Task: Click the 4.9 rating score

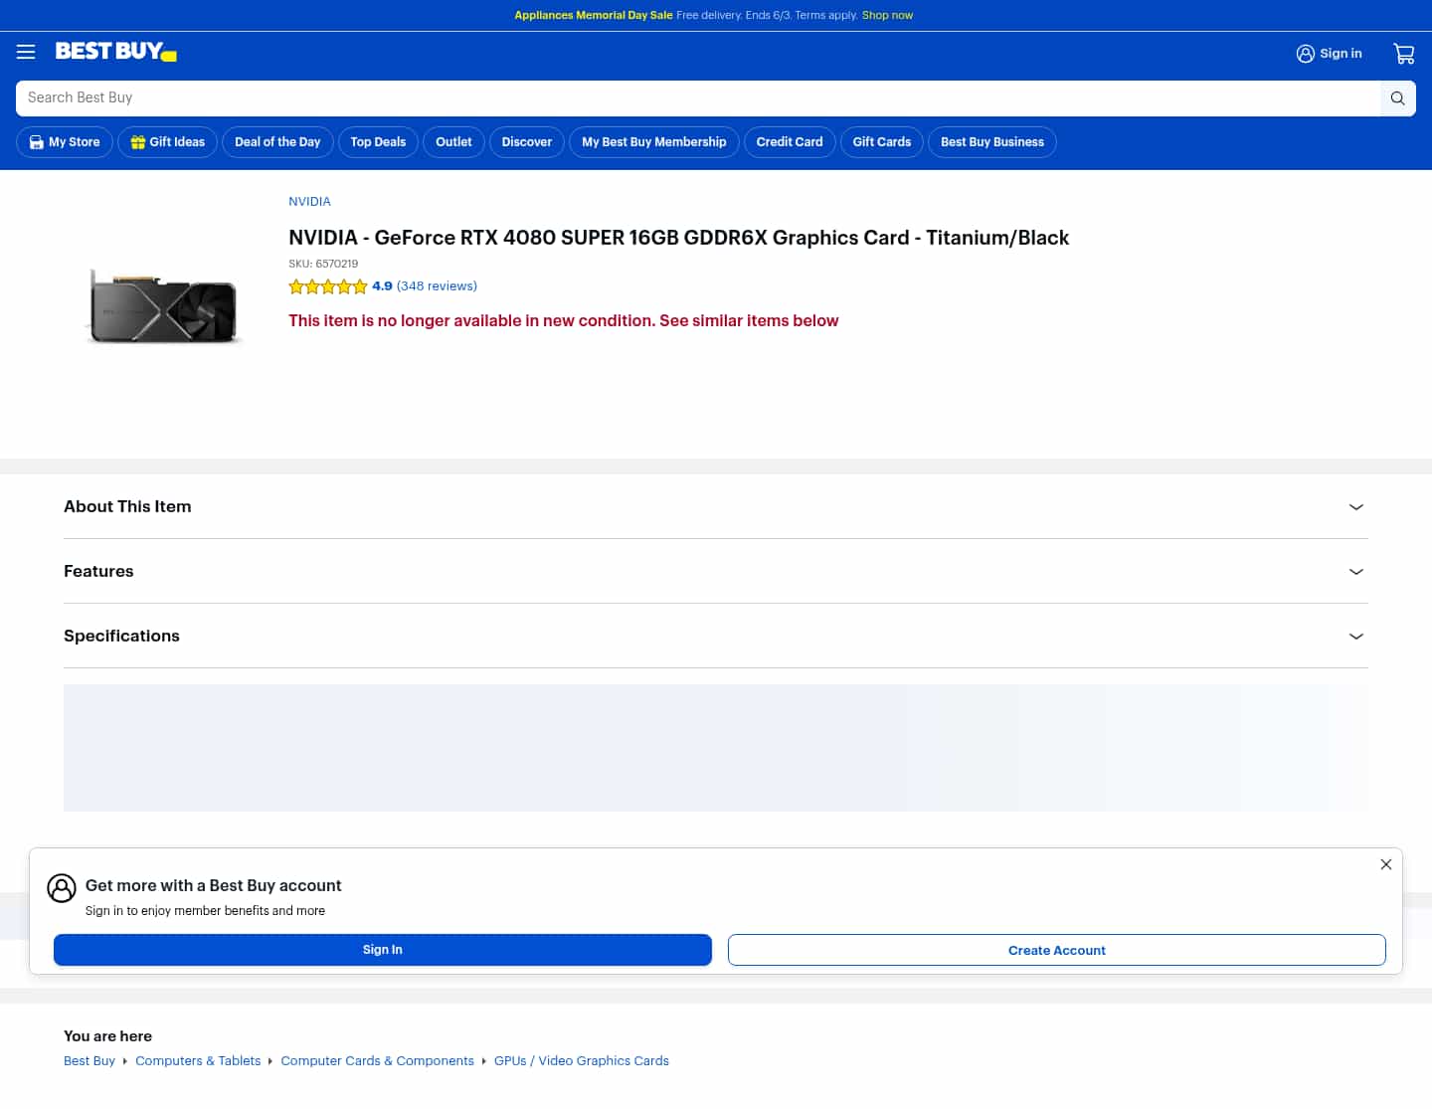Action: [x=382, y=286]
